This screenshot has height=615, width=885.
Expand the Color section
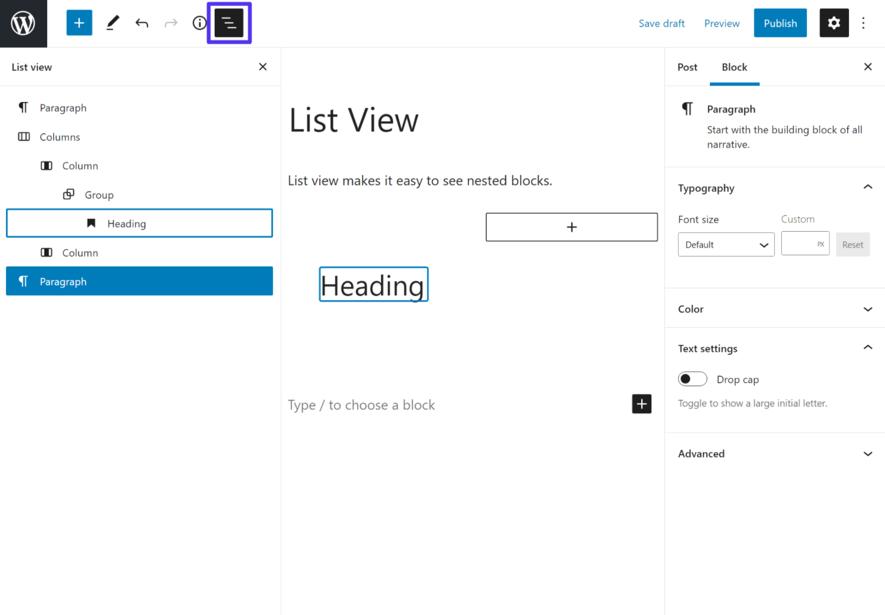[867, 308]
